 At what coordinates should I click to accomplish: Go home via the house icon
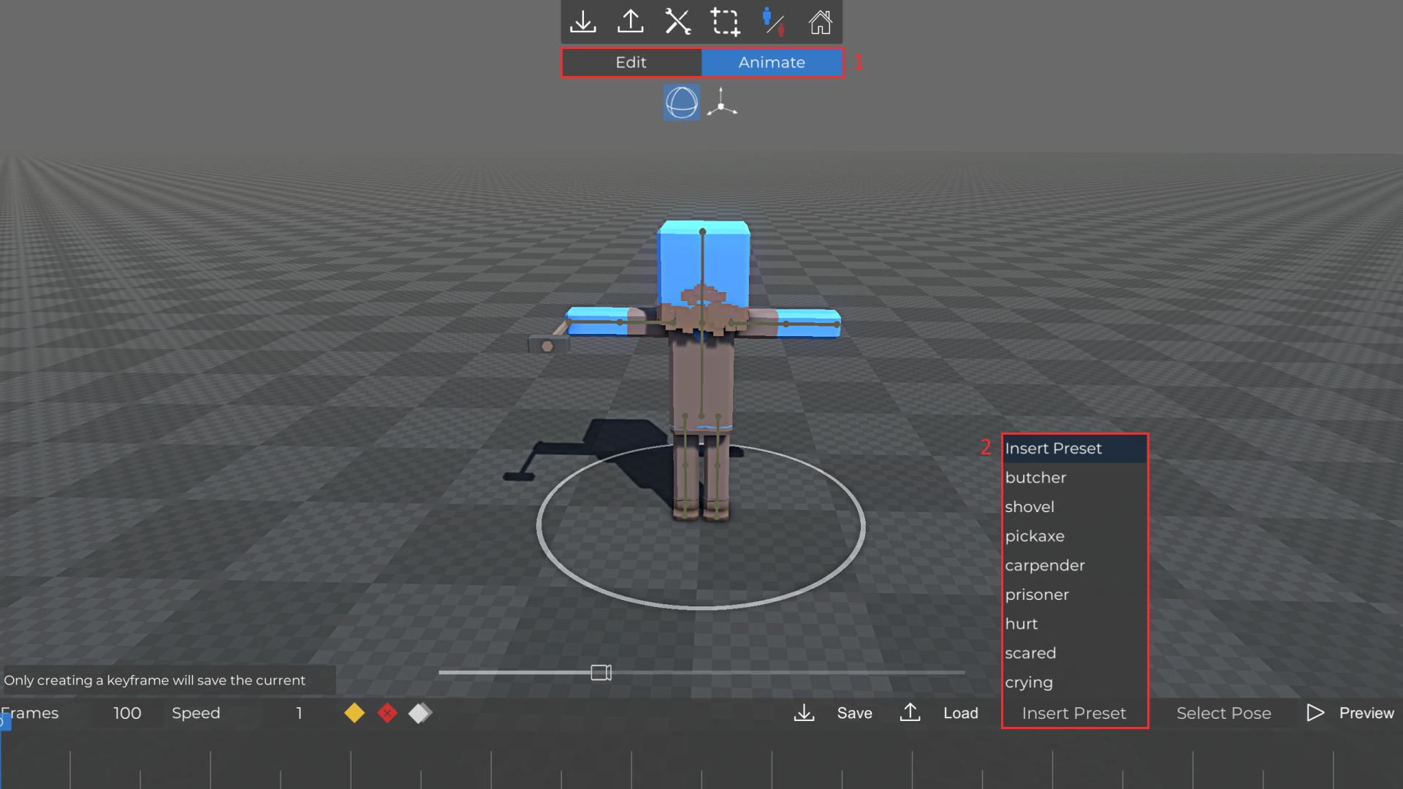click(x=820, y=22)
